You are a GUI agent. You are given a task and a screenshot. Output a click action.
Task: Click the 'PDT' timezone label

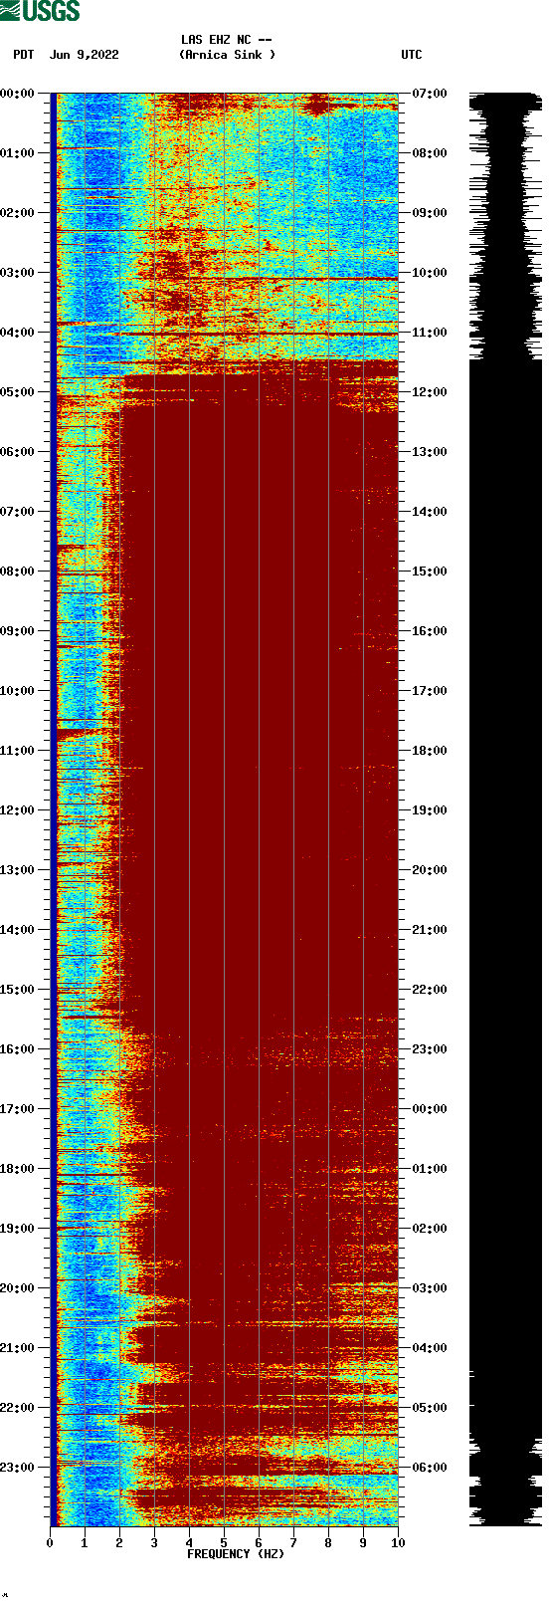coord(24,55)
